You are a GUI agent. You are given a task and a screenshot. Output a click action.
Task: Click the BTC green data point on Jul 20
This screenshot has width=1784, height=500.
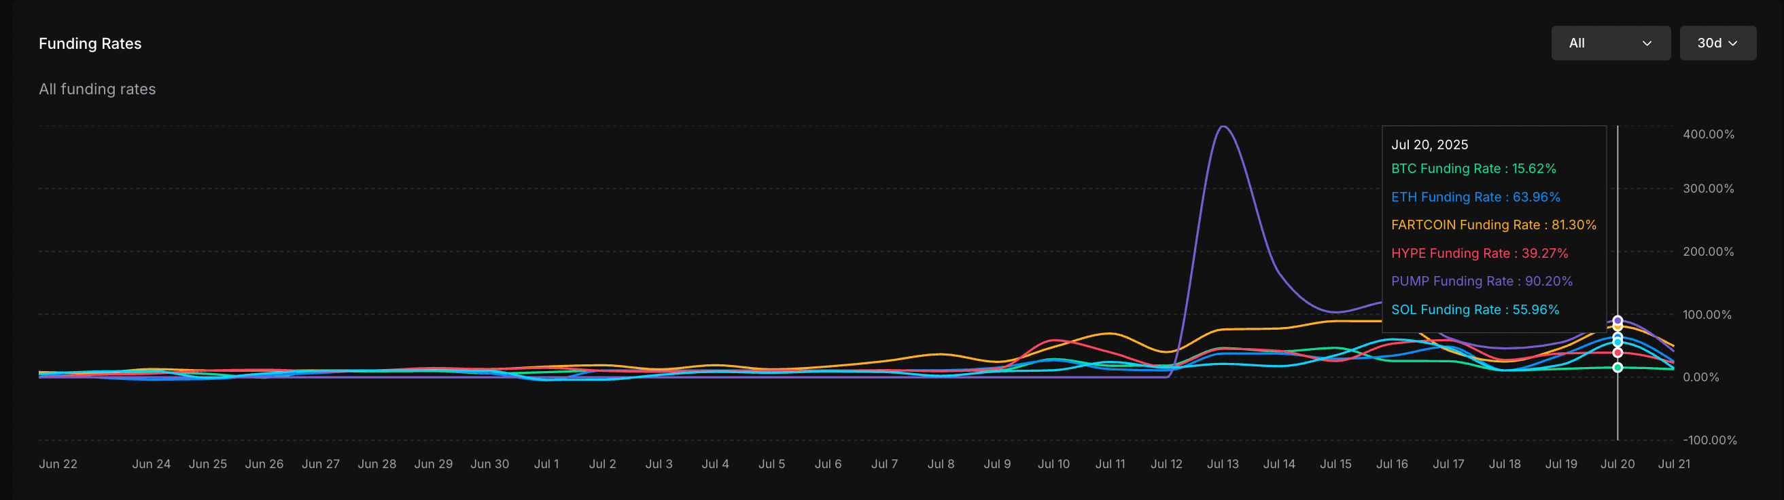coord(1617,367)
